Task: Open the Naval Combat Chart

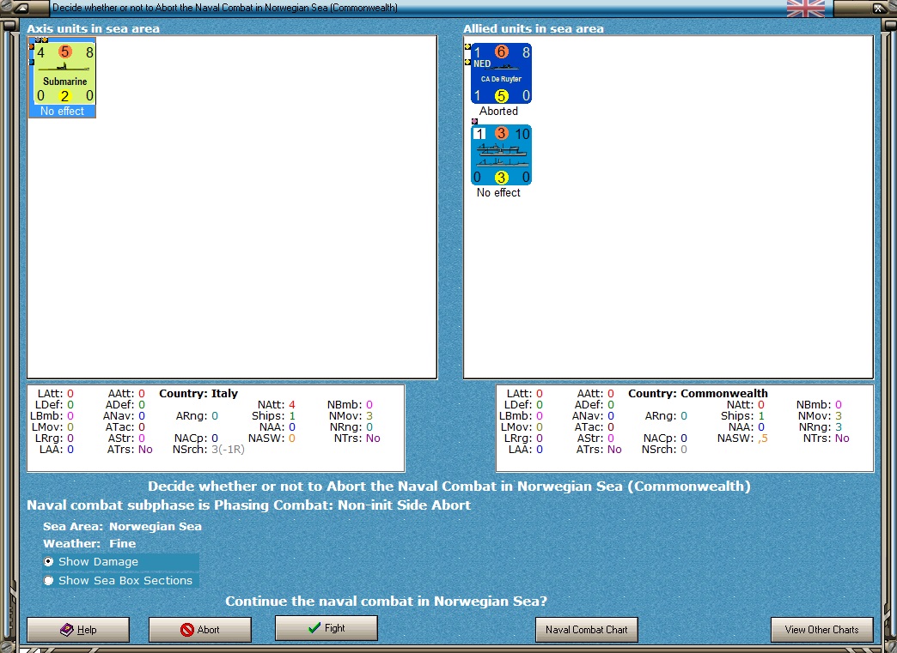Action: point(586,630)
